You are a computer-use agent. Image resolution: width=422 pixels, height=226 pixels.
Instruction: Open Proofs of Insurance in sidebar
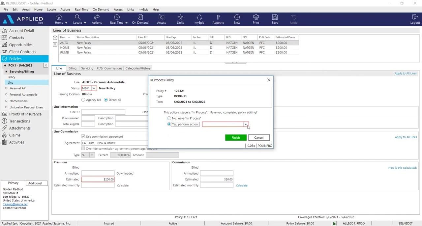pos(25,114)
